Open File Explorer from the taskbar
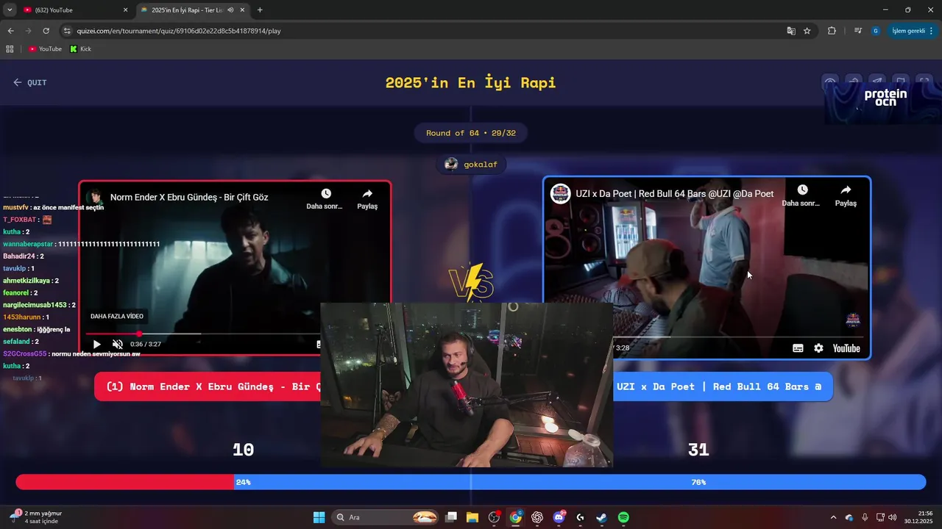This screenshot has width=942, height=529. point(472,517)
